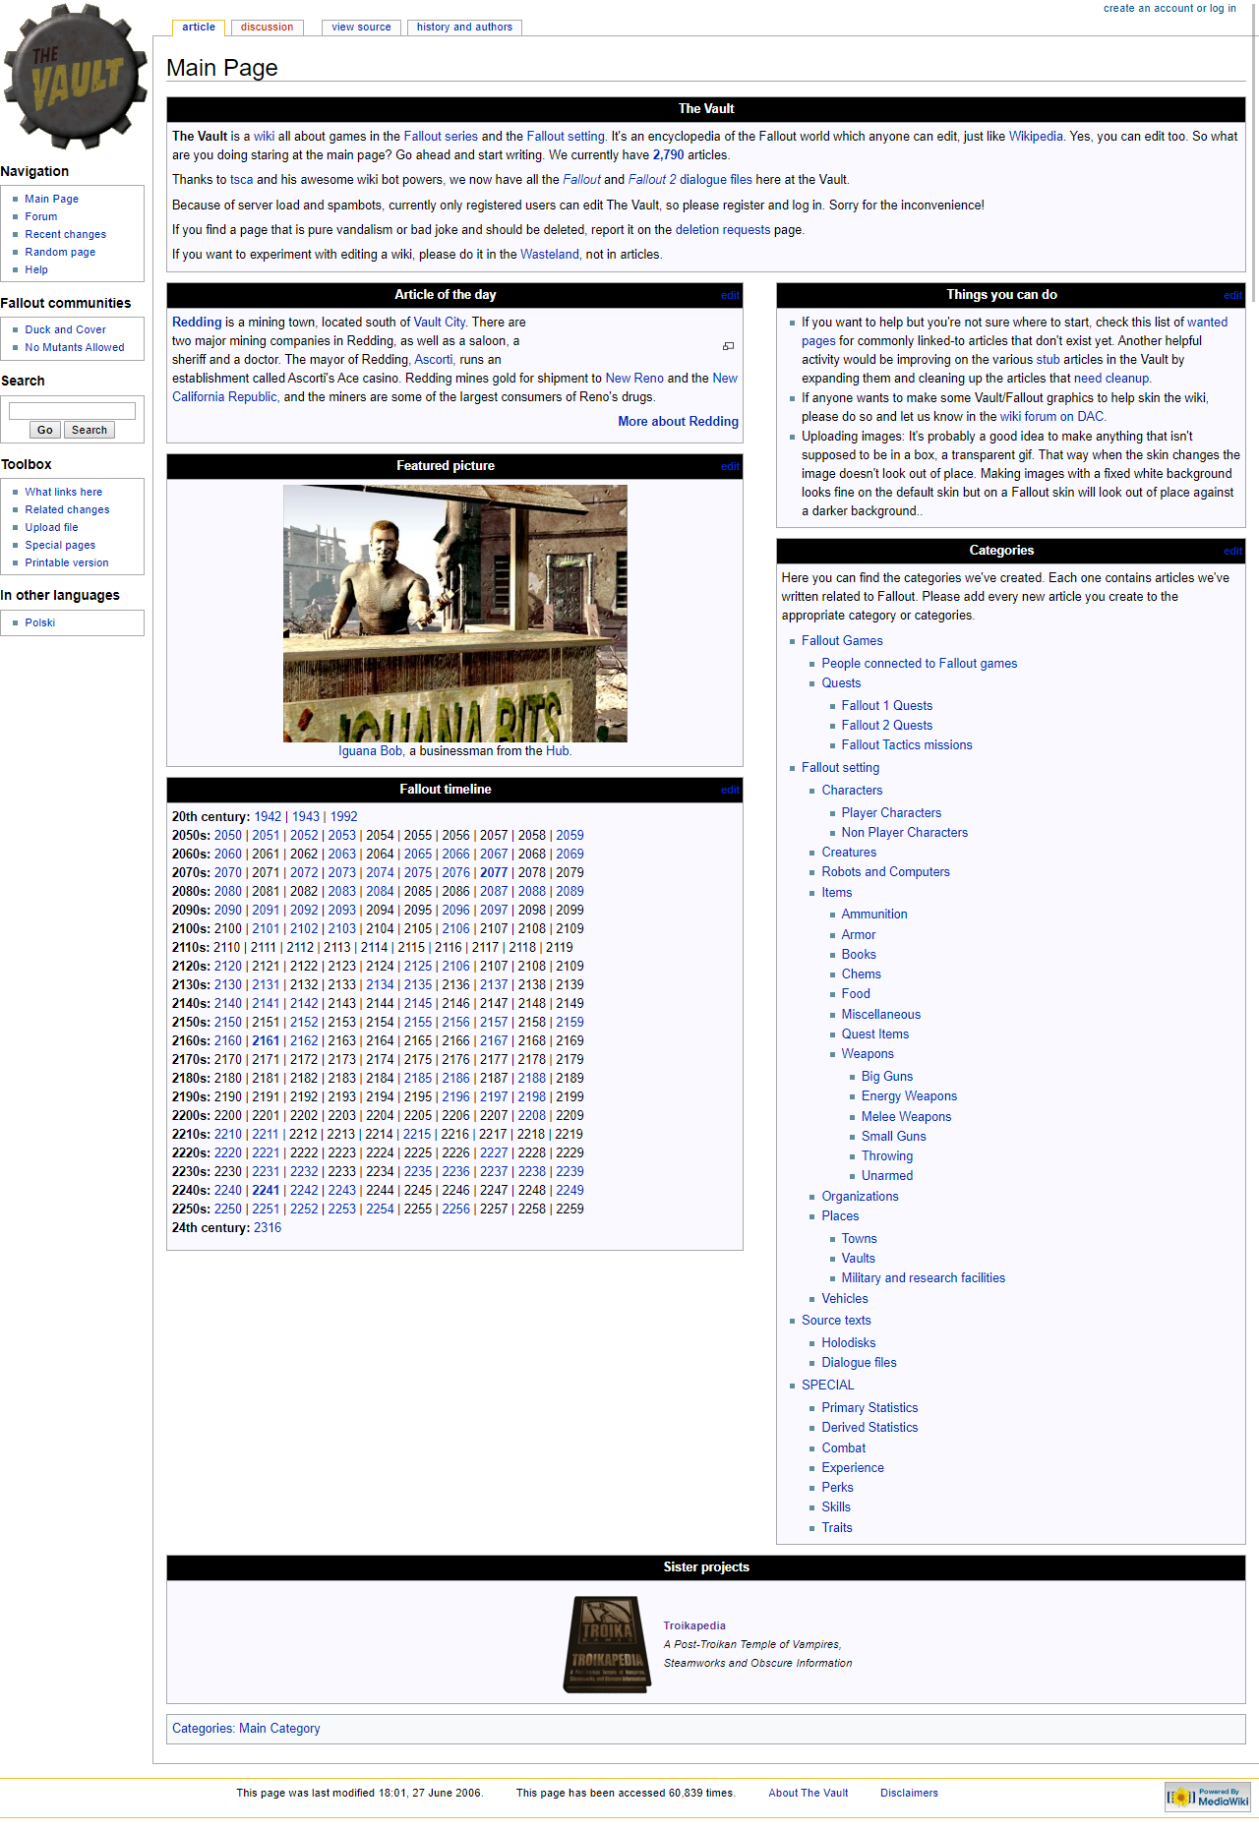Open Non Player Characters category

pos(905,833)
